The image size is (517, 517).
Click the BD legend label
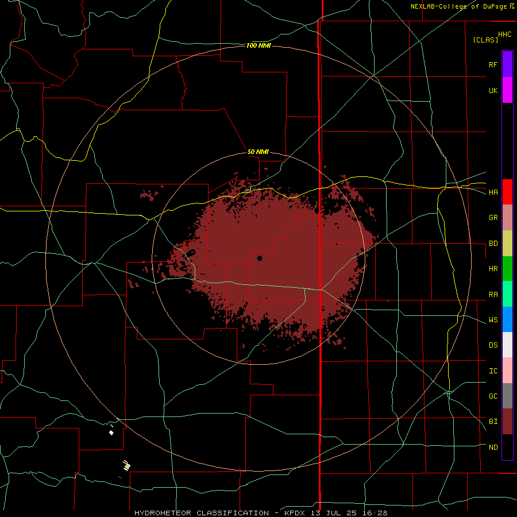point(493,244)
